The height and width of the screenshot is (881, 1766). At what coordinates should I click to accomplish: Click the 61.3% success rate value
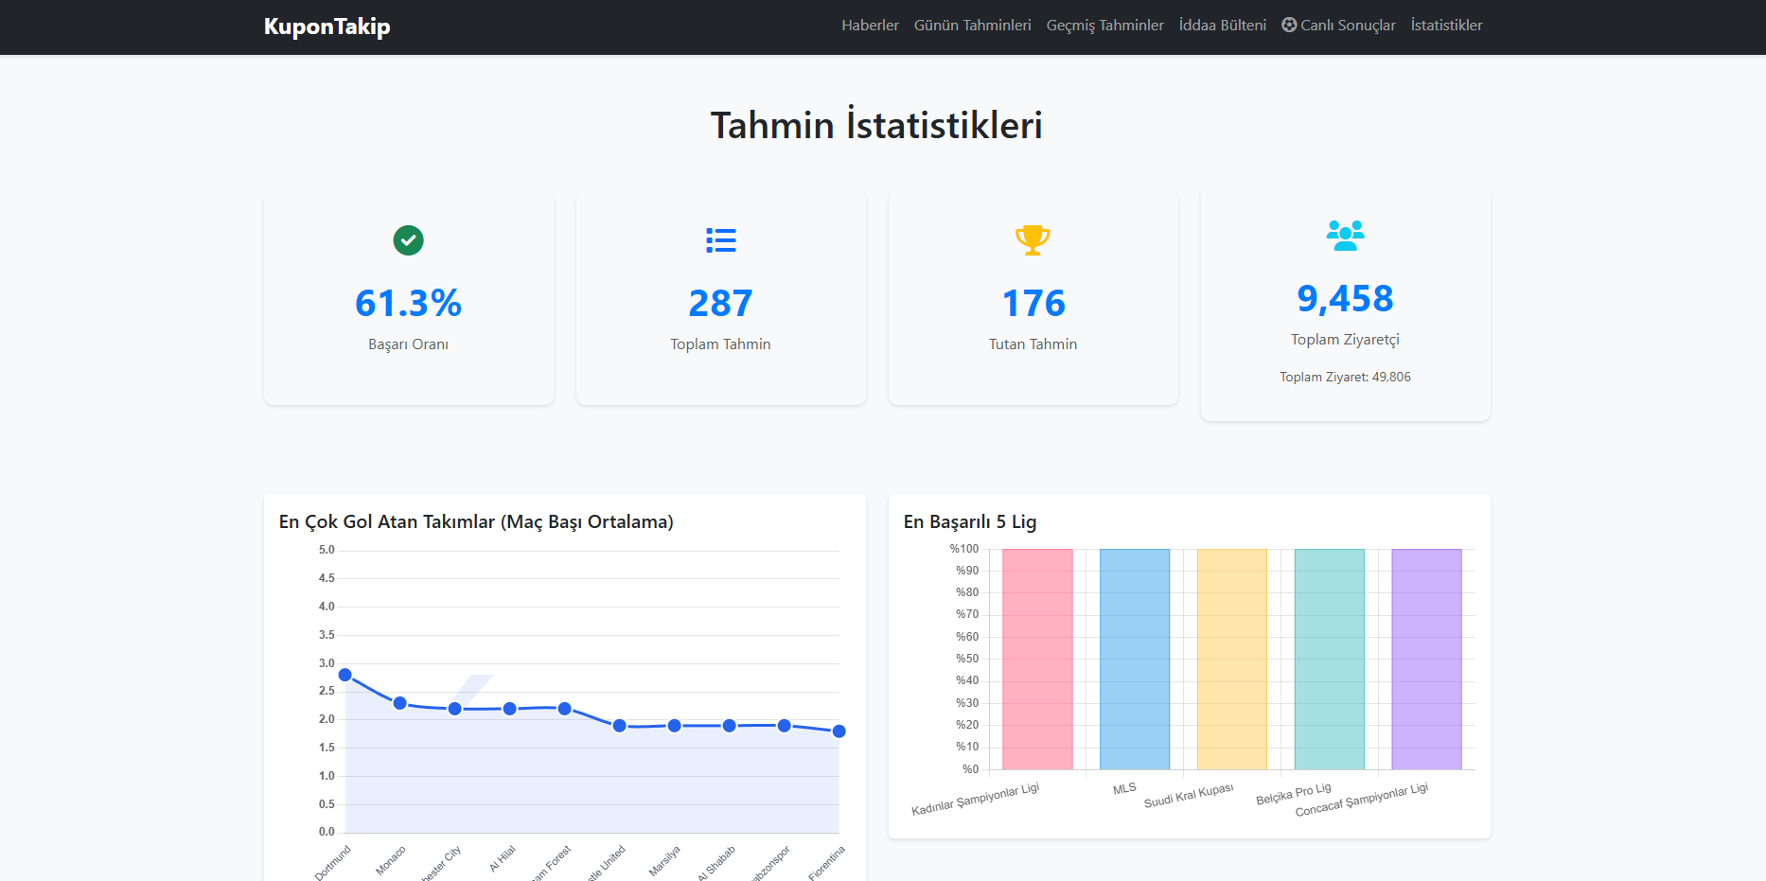point(408,303)
